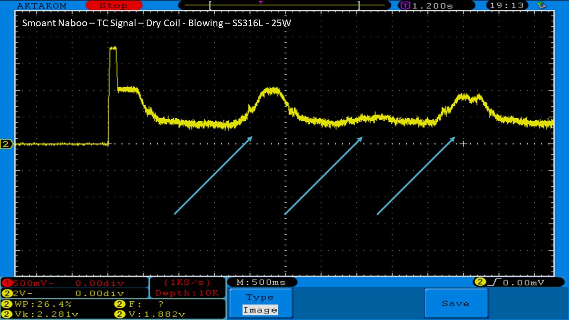Select channel 2 2V scale readout
This screenshot has width=569, height=320.
tap(74, 293)
